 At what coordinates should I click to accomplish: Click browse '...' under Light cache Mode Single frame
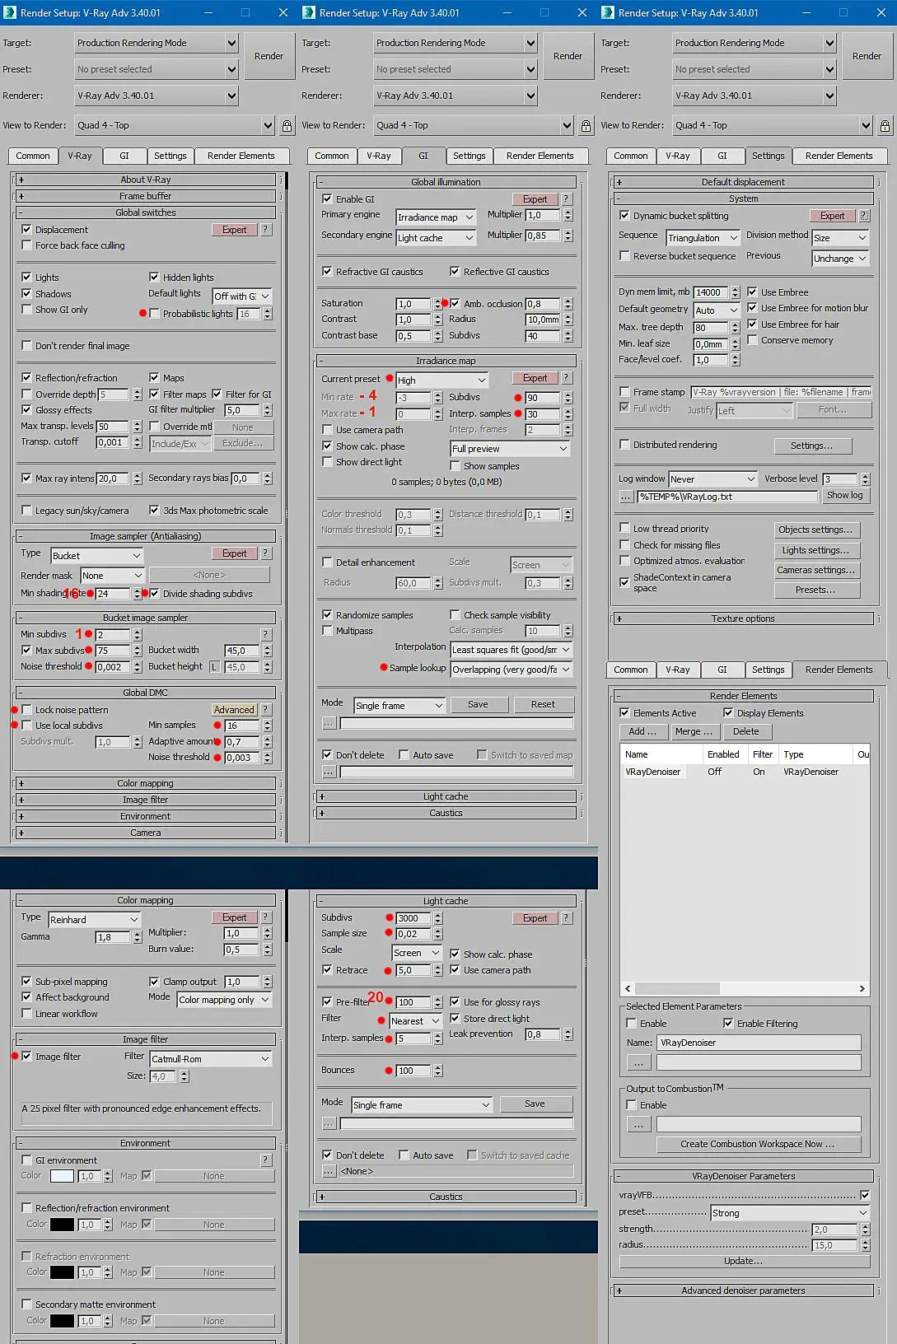click(329, 1123)
